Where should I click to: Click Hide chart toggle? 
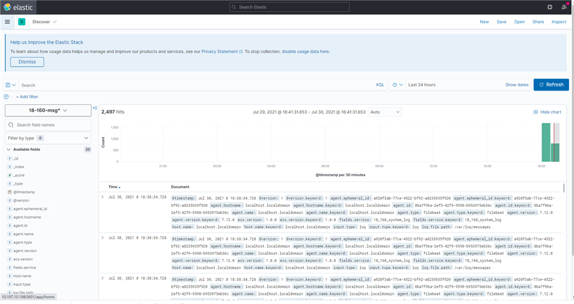coord(547,112)
